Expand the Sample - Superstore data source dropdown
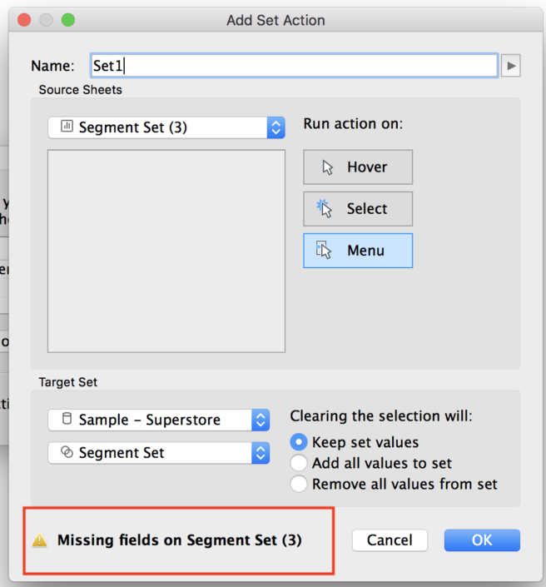Image resolution: width=546 pixels, height=587 pixels. click(261, 420)
